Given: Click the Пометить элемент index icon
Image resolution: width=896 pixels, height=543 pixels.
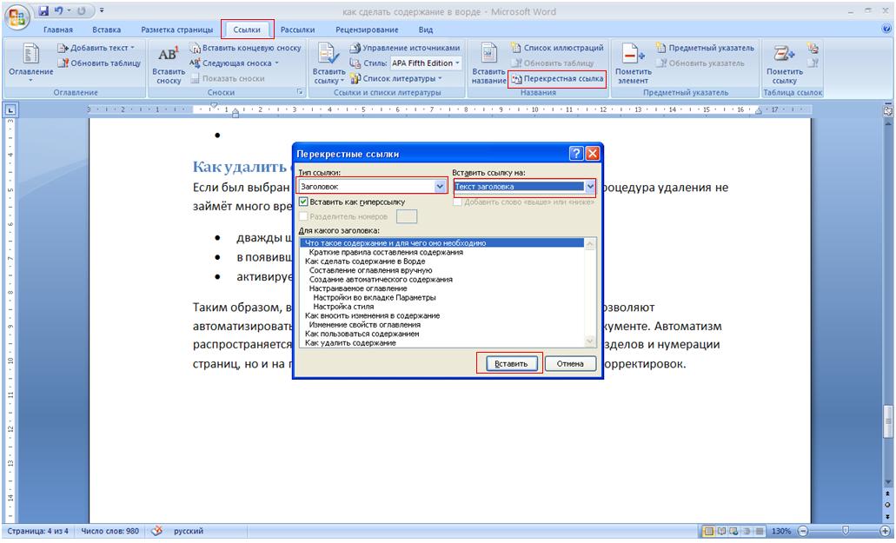Looking at the screenshot, I should (632, 63).
